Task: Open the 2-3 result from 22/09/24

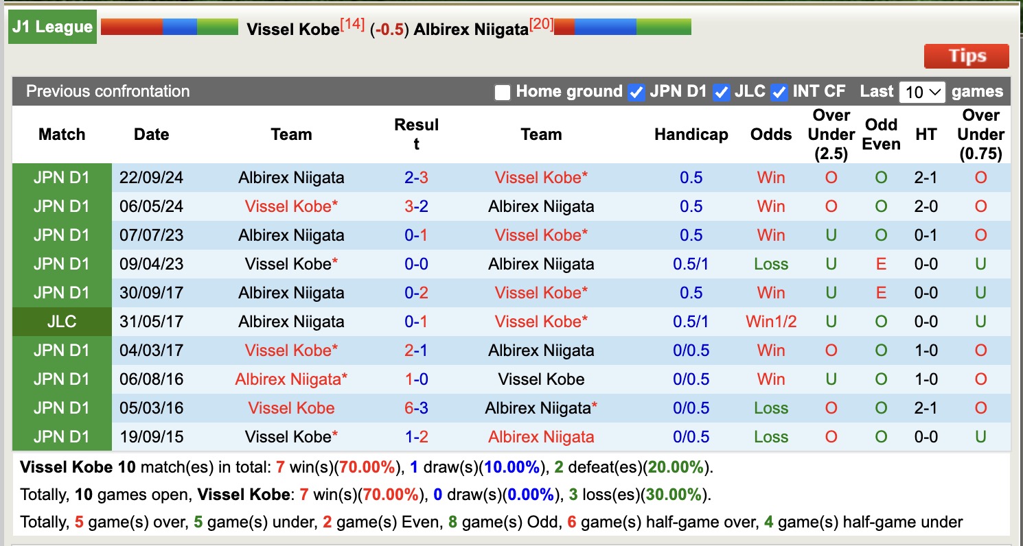Action: pos(416,177)
